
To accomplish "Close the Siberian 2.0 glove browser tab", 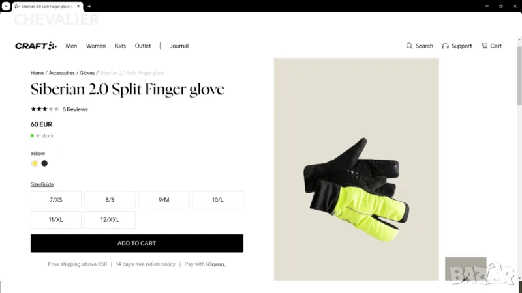I will 78,6.
